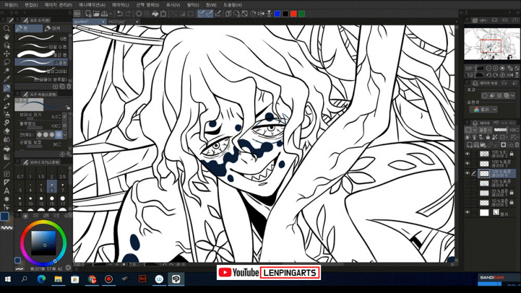
Task: Select the Move layer tool
Action: (x=7, y=53)
